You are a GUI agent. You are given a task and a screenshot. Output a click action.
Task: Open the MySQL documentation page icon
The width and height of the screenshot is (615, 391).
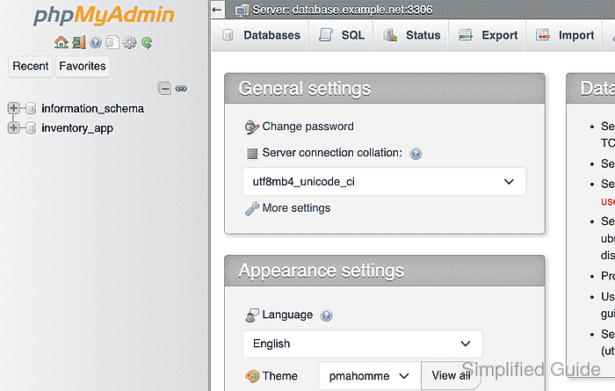tap(112, 42)
